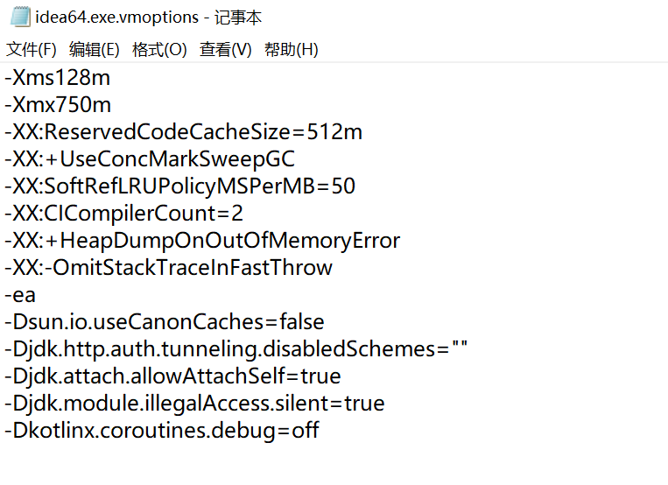Place cursor in the -Xmx750m line
Image resolution: width=668 pixels, height=485 pixels.
pos(58,105)
